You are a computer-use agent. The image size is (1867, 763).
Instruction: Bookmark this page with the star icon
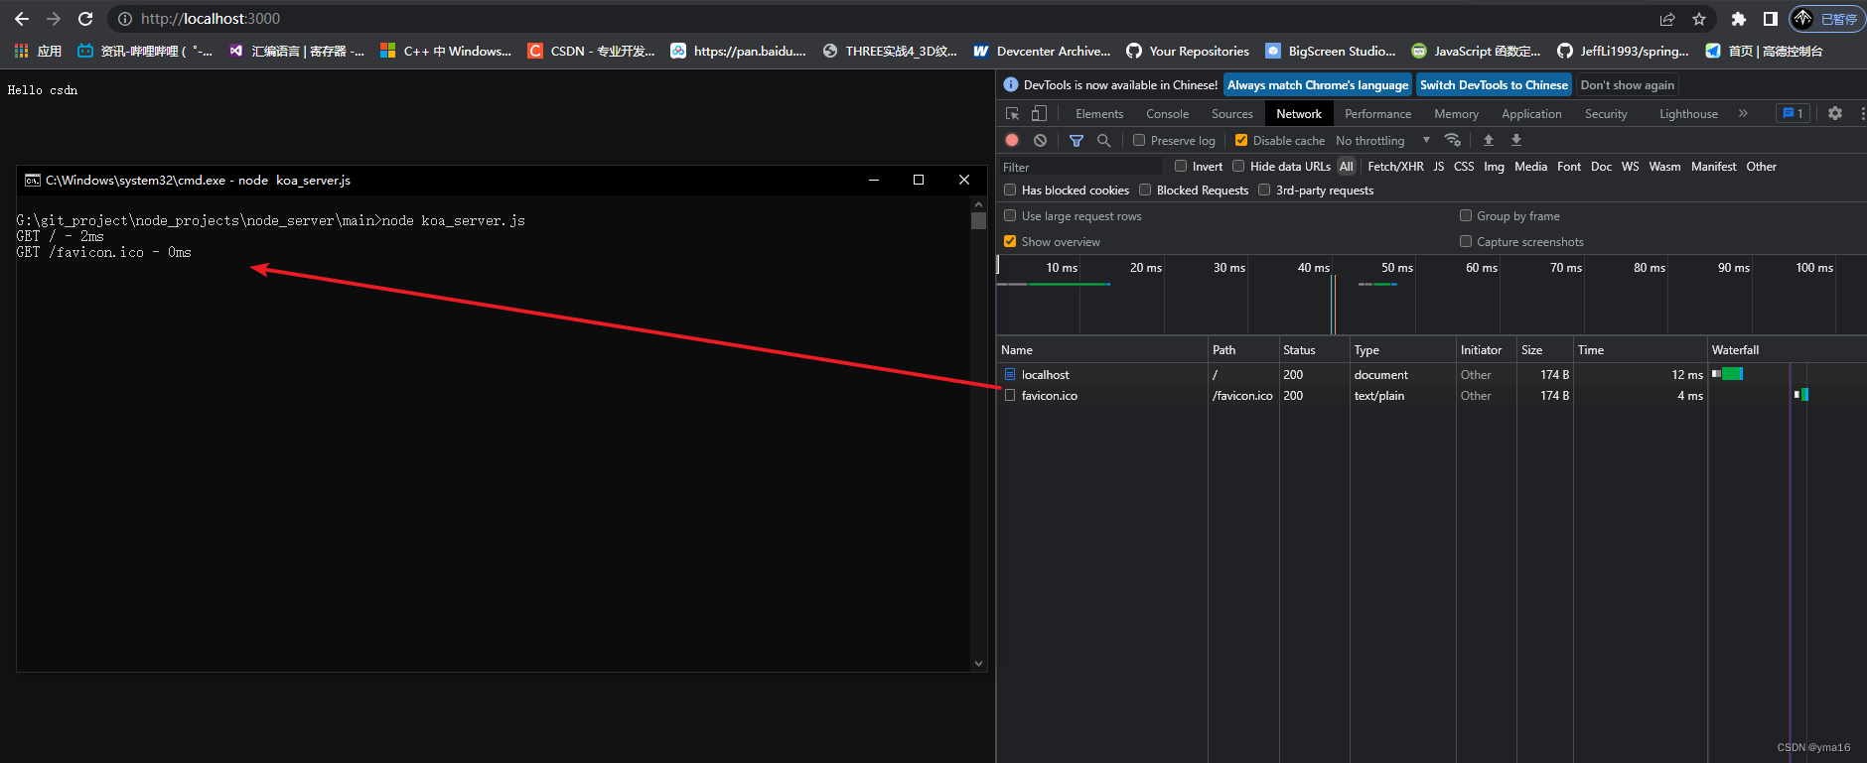(x=1699, y=19)
